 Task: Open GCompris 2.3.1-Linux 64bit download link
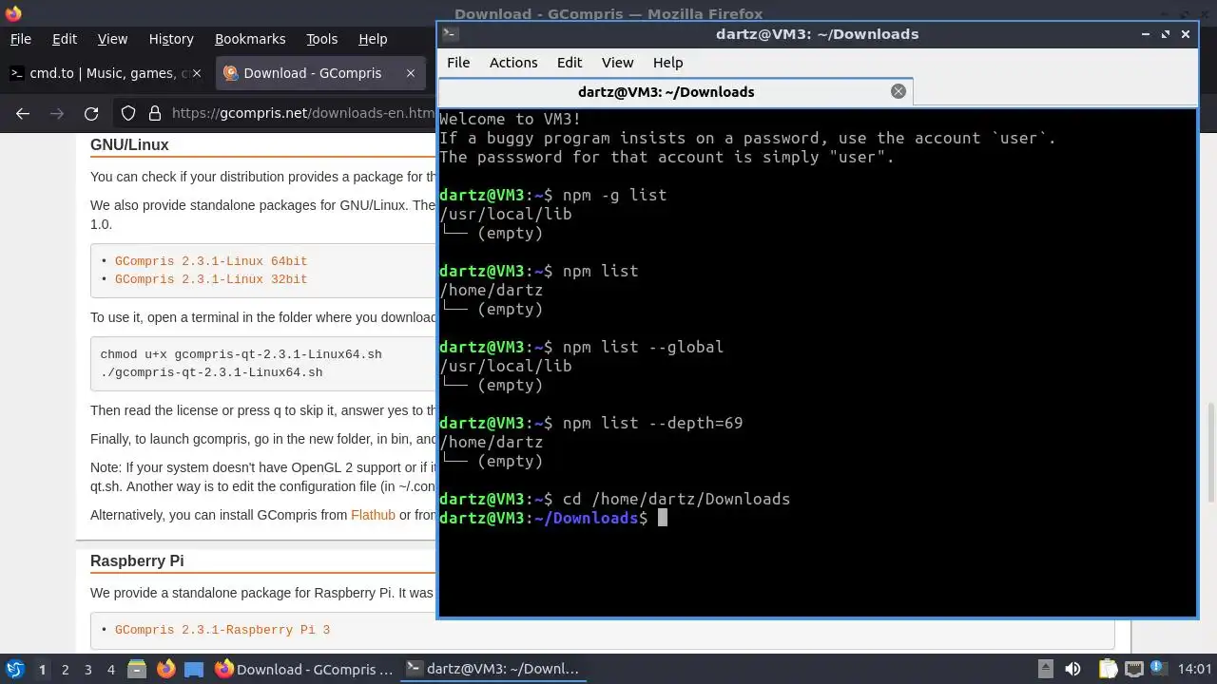coord(211,260)
